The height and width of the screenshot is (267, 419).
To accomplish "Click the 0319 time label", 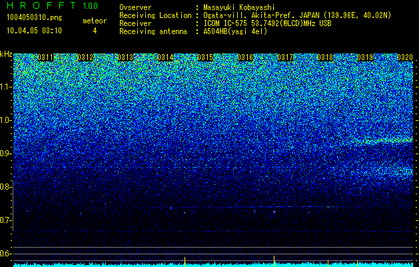I will pyautogui.click(x=365, y=57).
